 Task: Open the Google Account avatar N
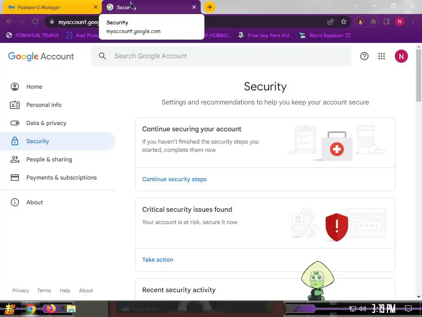point(401,56)
